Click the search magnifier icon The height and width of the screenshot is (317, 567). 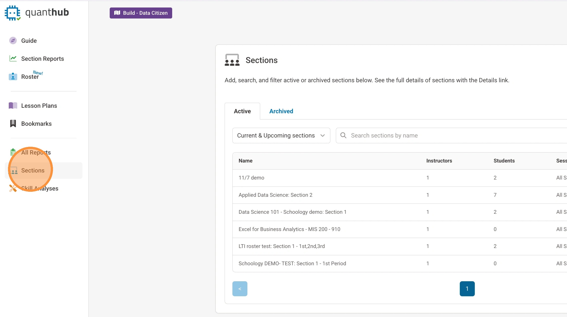point(343,135)
